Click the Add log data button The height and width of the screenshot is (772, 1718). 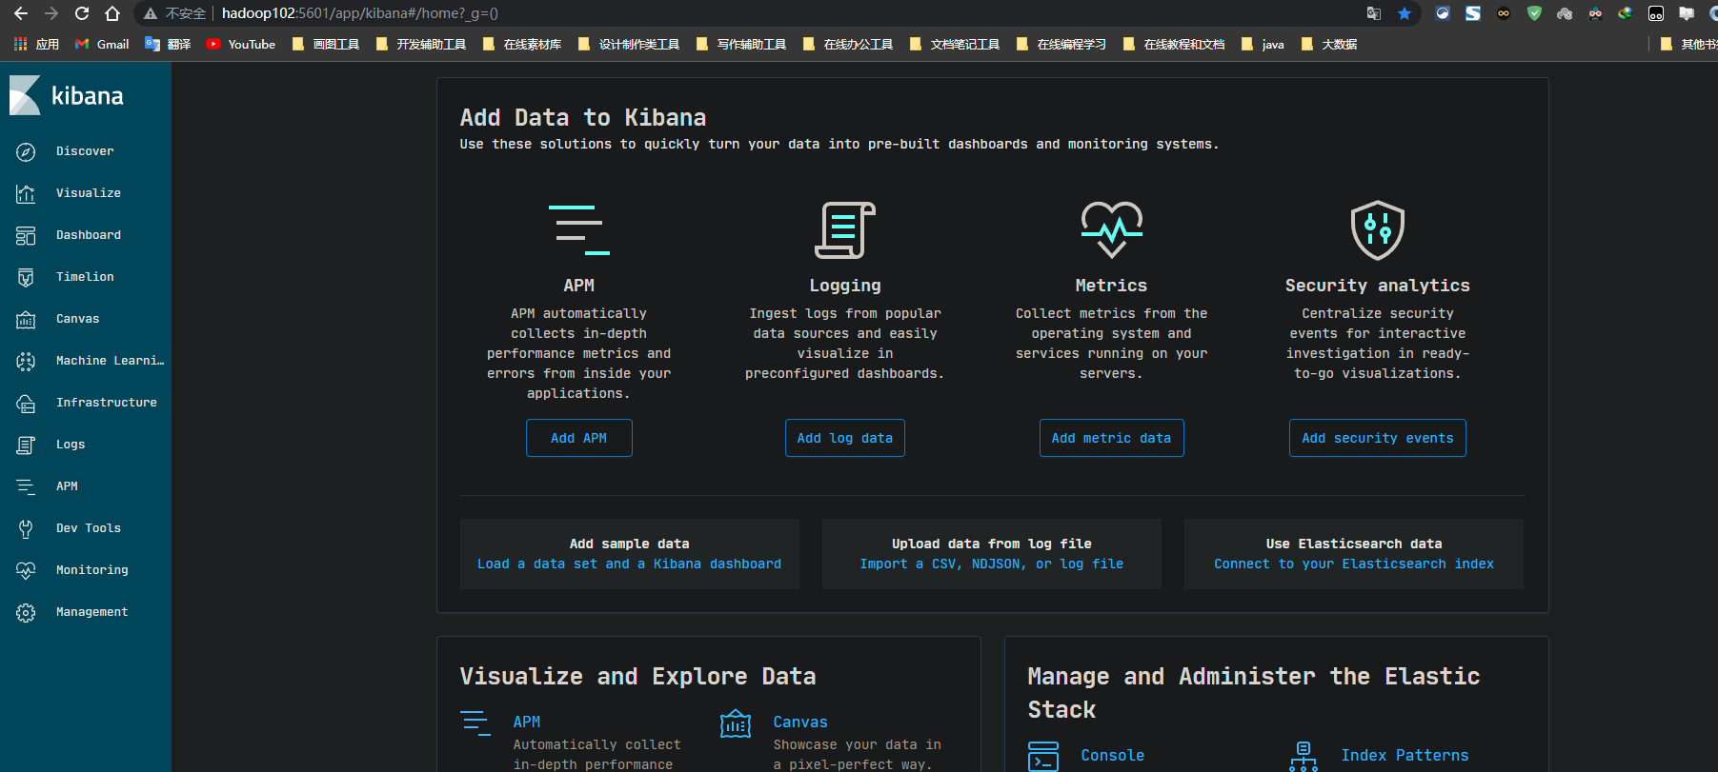[x=845, y=438]
